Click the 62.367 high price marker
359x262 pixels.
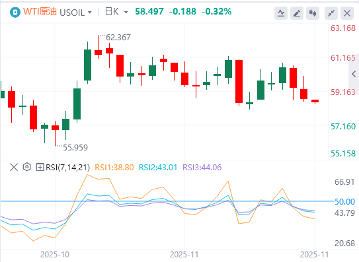tap(118, 37)
